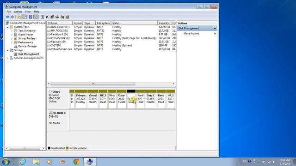Open Windows Explorer from the taskbar

point(36,162)
